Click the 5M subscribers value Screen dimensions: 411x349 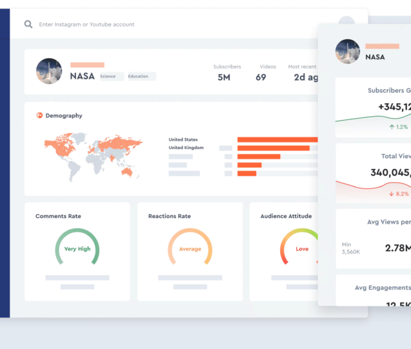click(x=224, y=77)
